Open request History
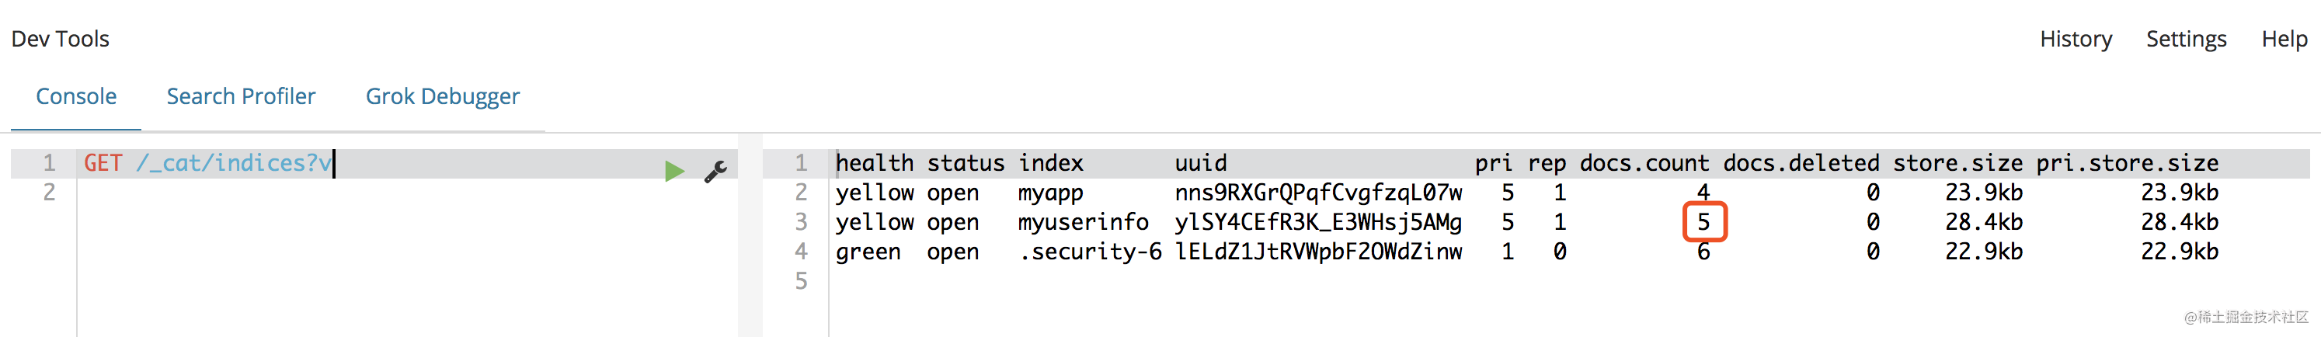The image size is (2321, 337). 2075,39
